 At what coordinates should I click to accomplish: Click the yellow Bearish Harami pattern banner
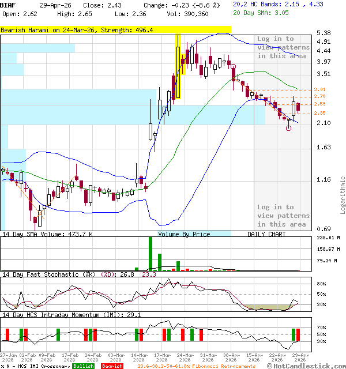click(115, 29)
